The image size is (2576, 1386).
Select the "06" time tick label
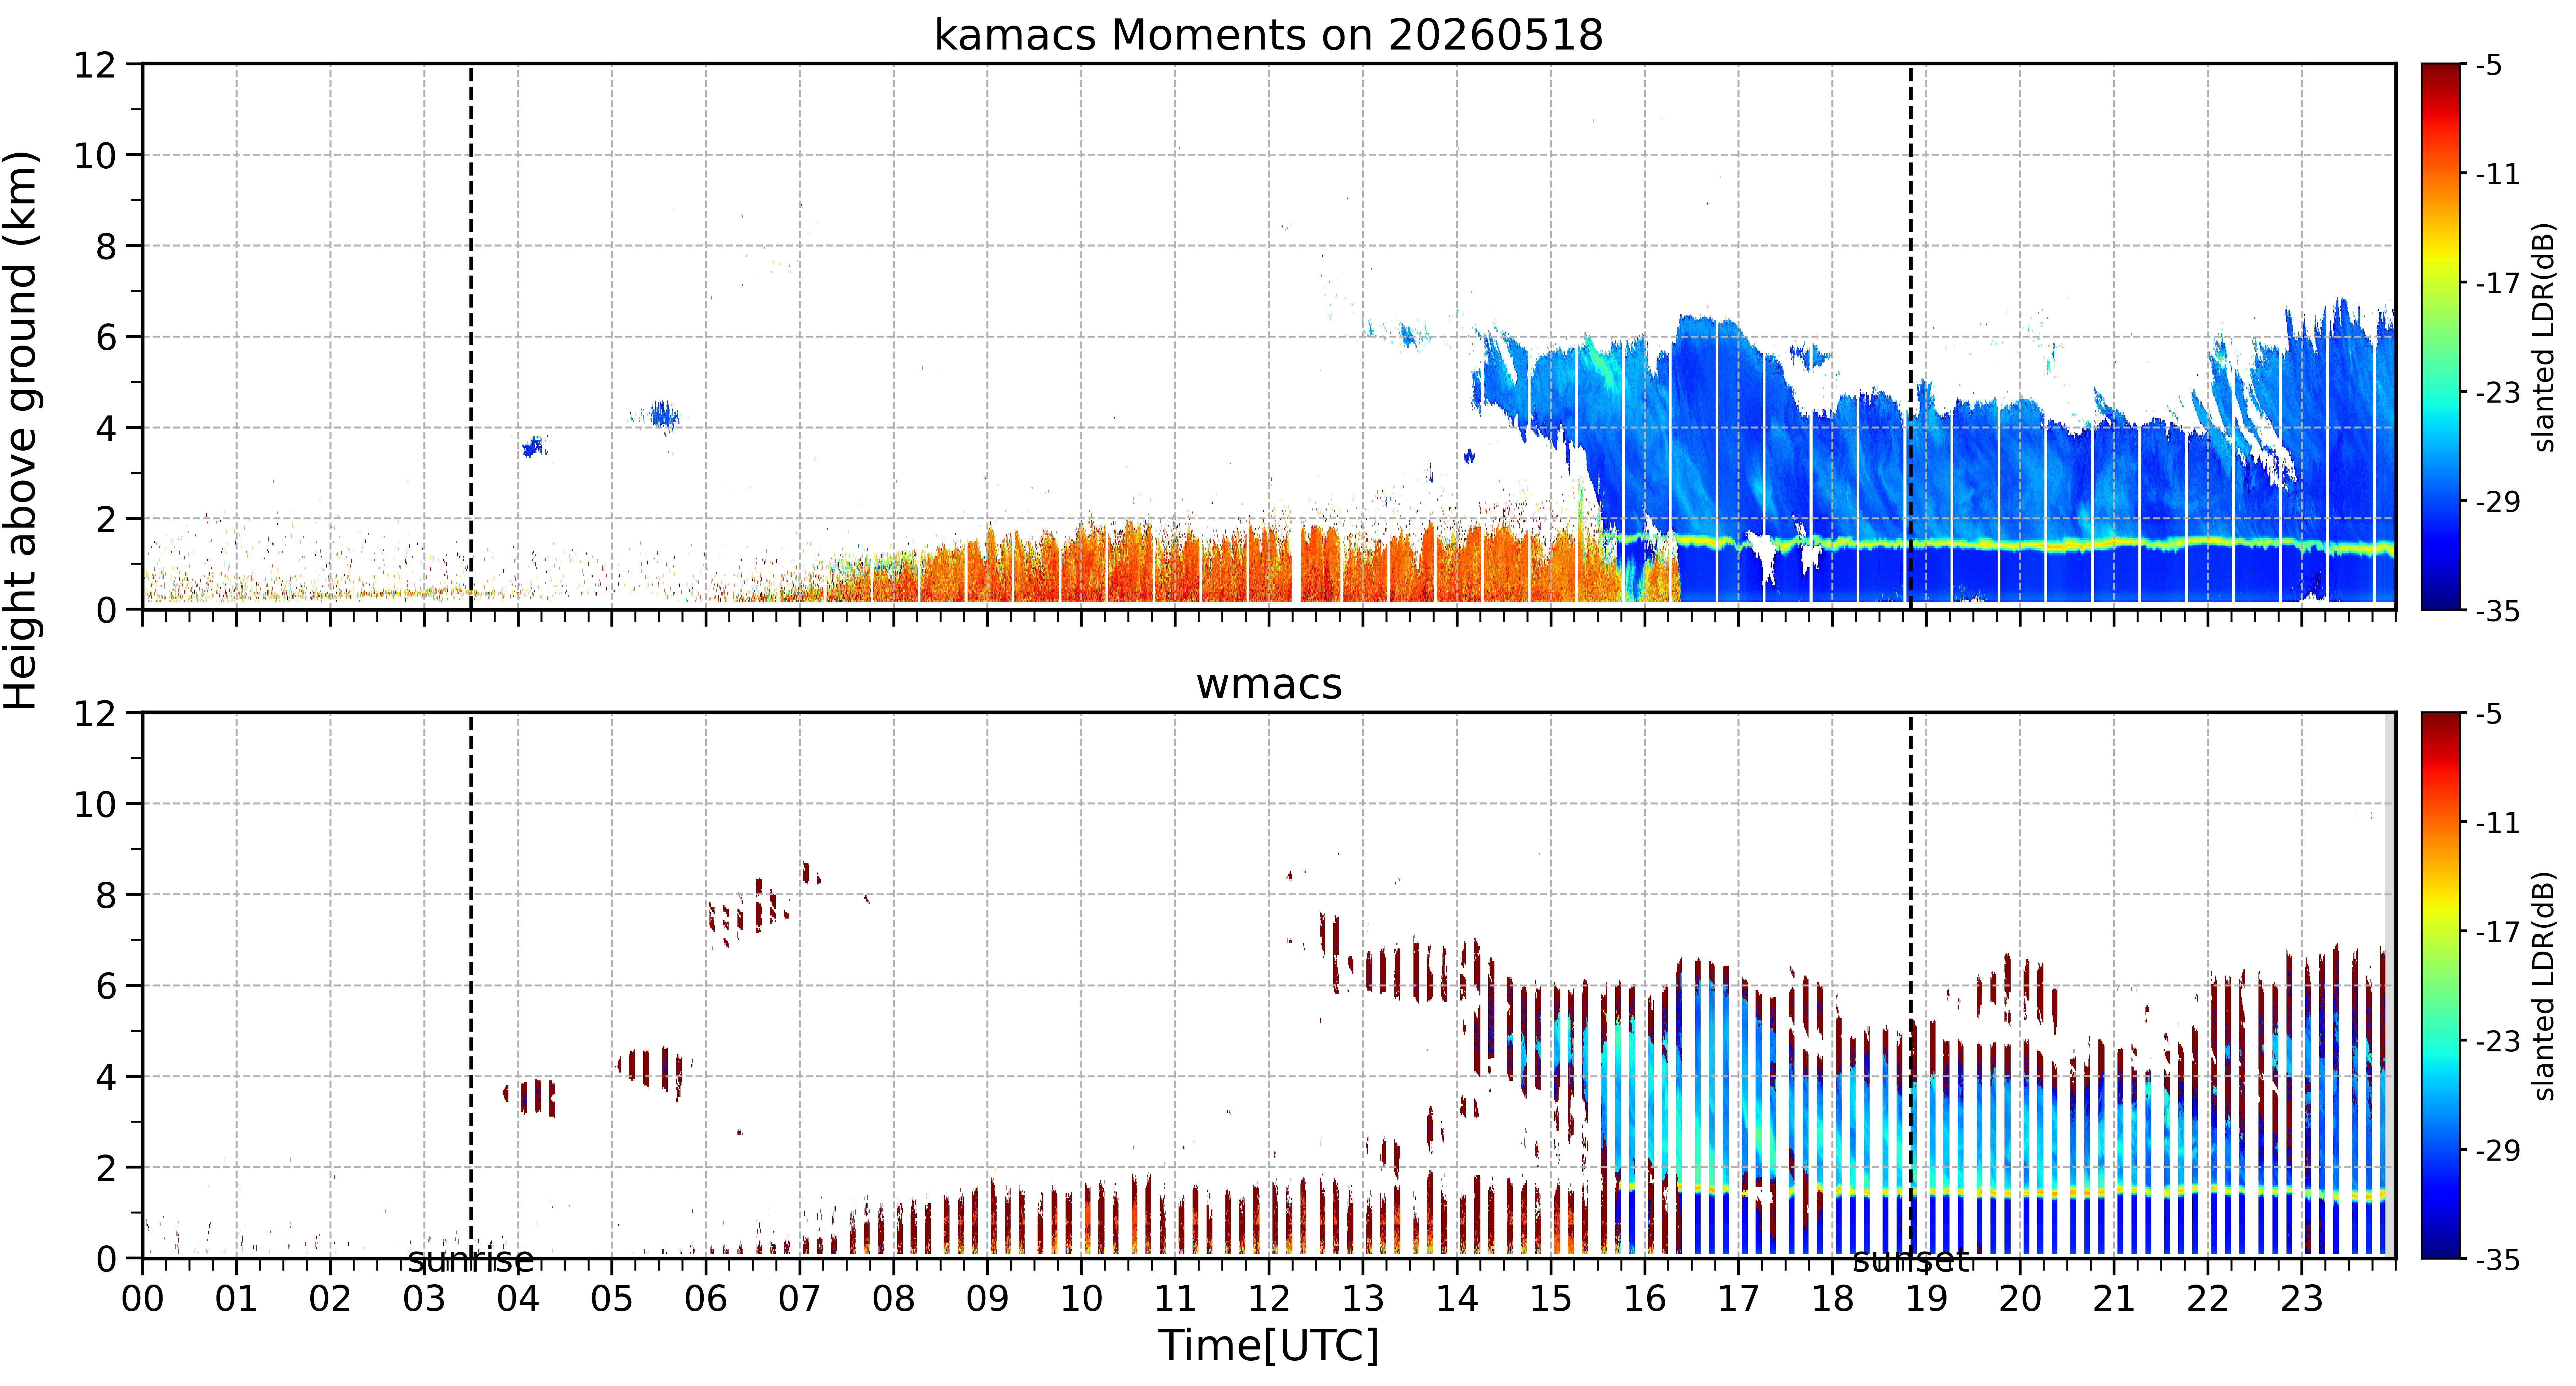(x=706, y=1299)
